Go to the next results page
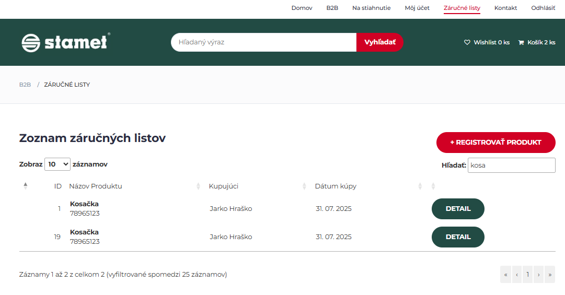Image resolution: width=565 pixels, height=295 pixels. coord(538,275)
